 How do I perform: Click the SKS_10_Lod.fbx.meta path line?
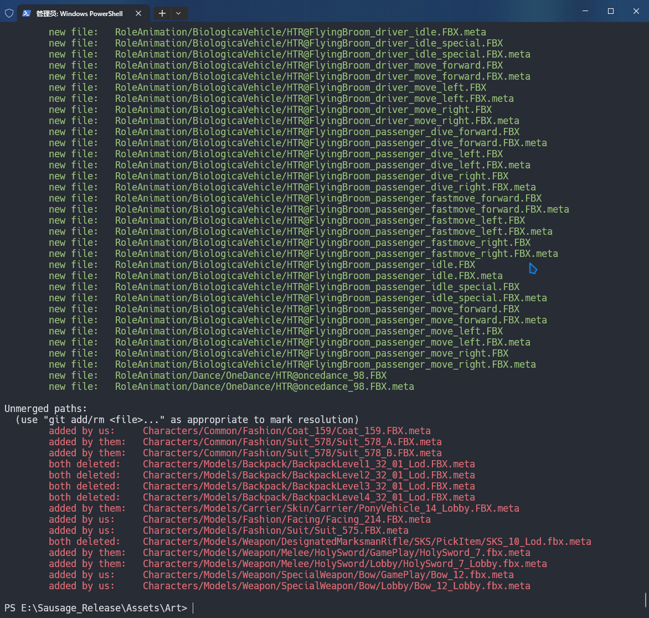[x=367, y=542]
